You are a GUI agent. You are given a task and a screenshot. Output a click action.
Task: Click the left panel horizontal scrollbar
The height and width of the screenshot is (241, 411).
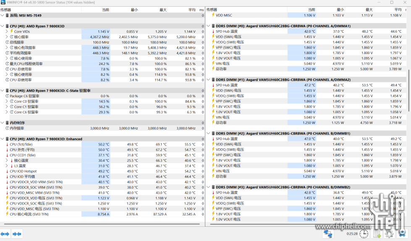(x=102, y=224)
